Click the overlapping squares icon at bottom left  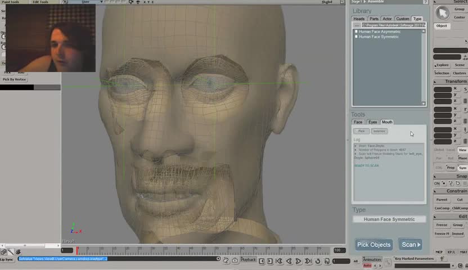pos(3,252)
